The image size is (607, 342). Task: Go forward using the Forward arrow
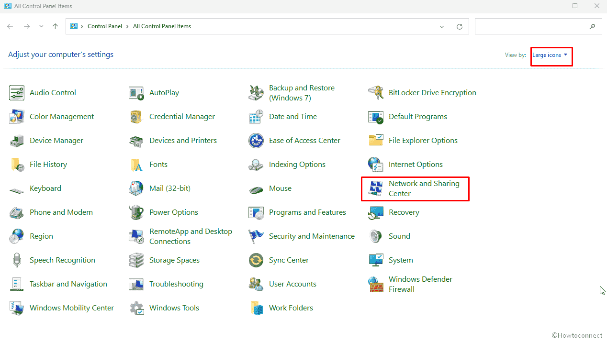click(27, 27)
